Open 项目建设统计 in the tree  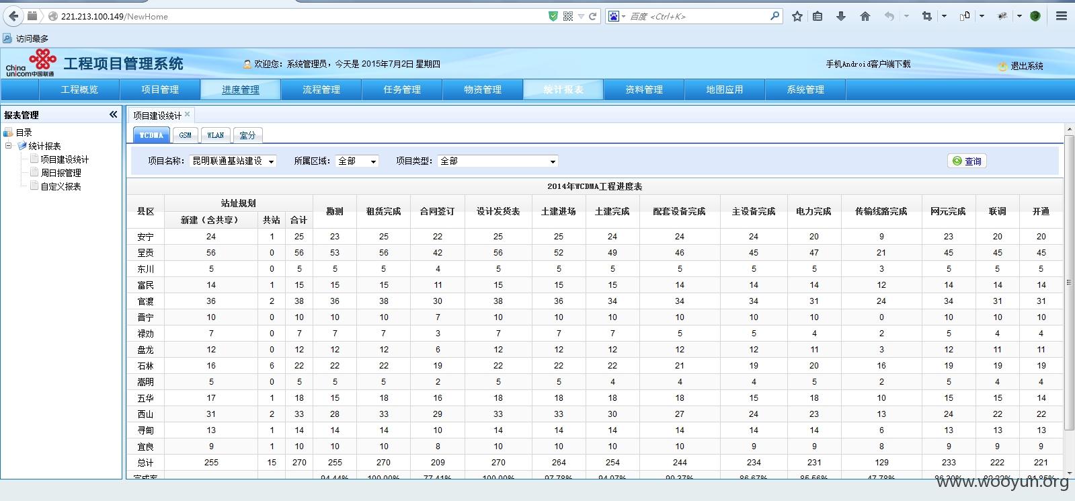(x=65, y=159)
